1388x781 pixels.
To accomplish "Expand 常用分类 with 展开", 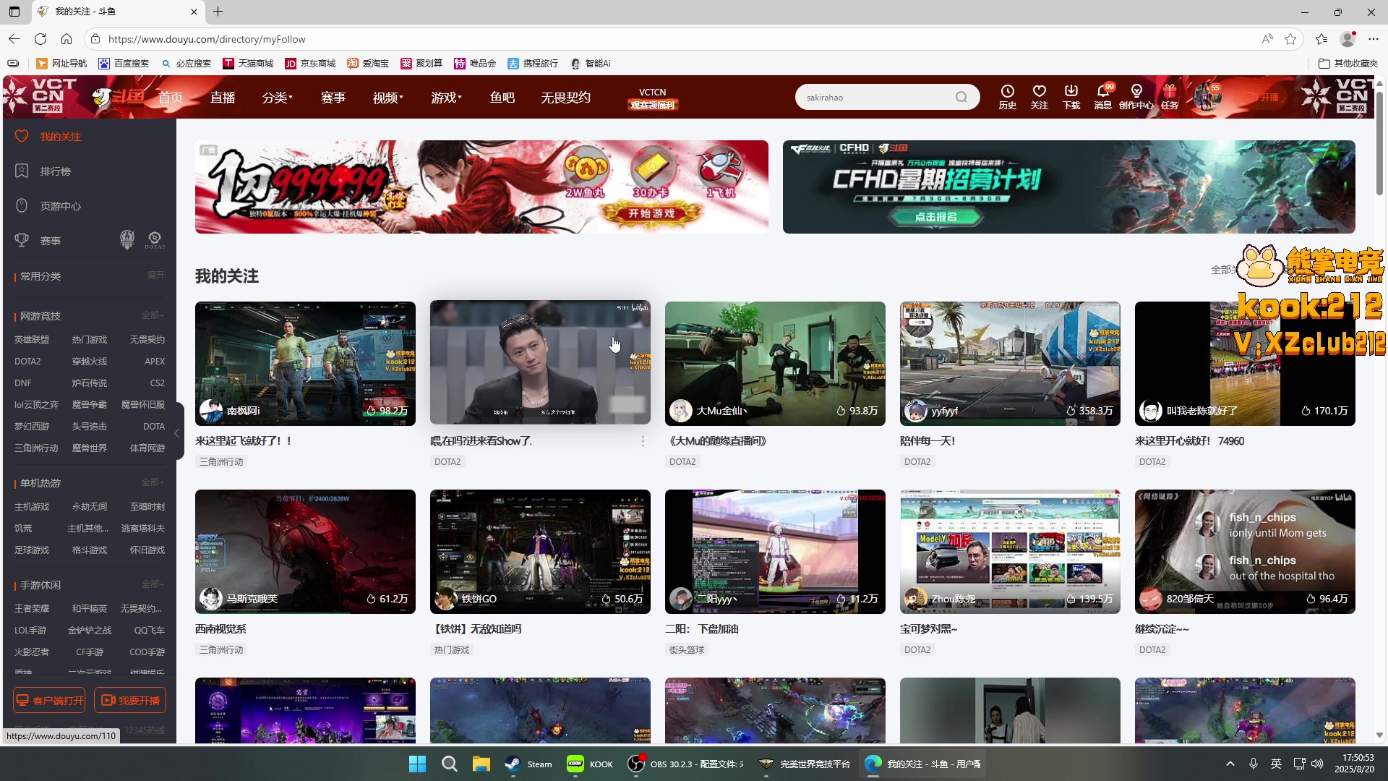I will tap(156, 276).
